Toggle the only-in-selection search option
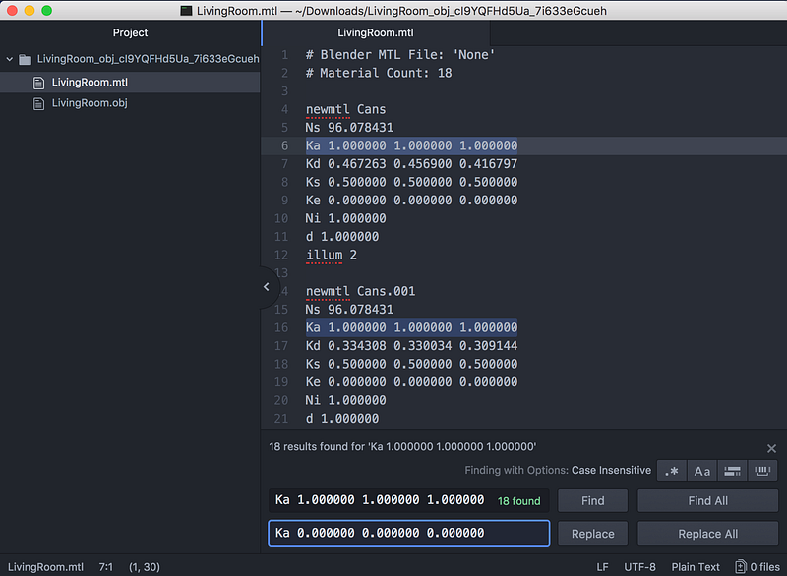Screen dimensions: 787x576 pos(732,471)
